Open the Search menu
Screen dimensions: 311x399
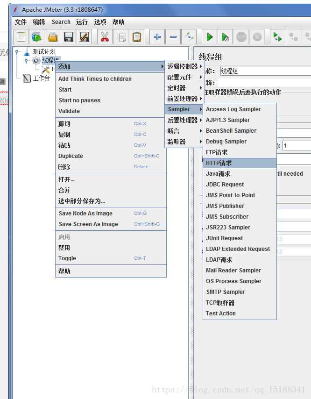[x=61, y=22]
